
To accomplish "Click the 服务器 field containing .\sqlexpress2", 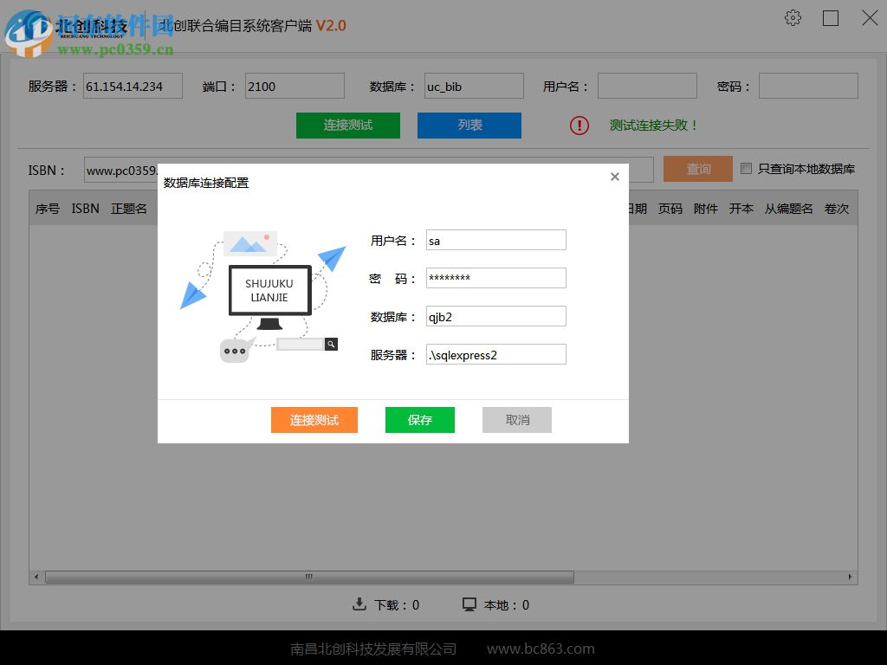I will pos(495,354).
